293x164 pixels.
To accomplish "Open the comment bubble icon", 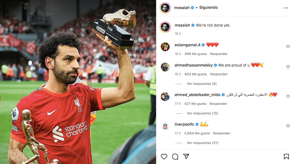I will pos(175,157).
